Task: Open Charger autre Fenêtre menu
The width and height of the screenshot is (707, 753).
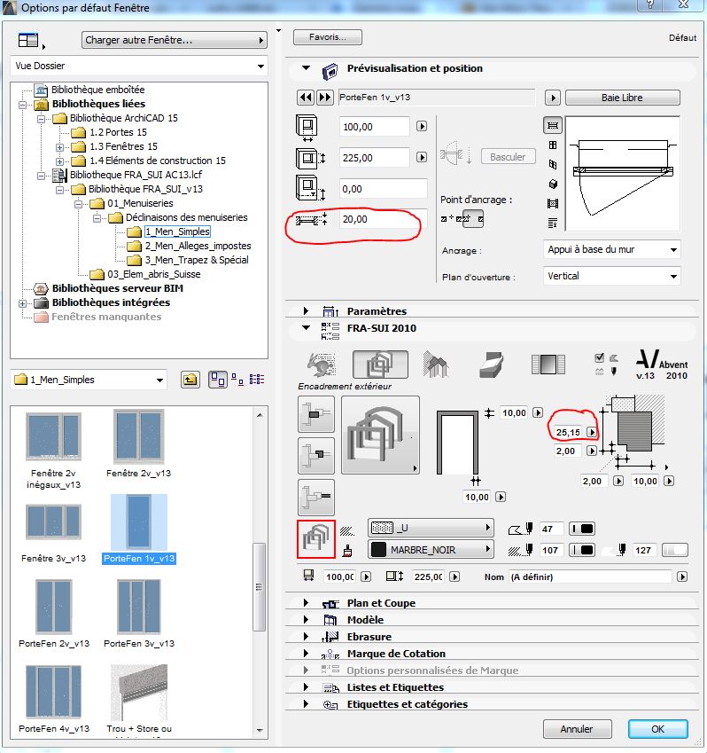Action: pyautogui.click(x=175, y=40)
